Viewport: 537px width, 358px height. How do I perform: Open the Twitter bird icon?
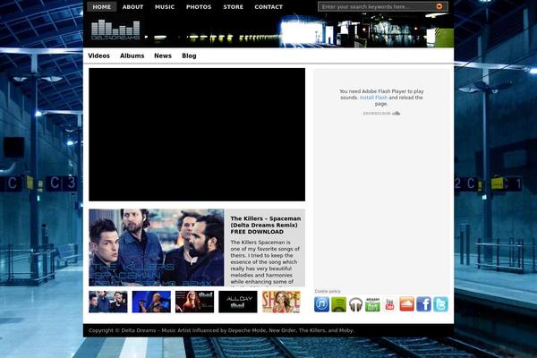[440, 304]
